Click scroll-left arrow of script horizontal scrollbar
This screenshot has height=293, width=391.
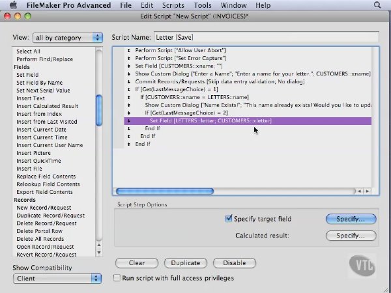tap(360, 191)
